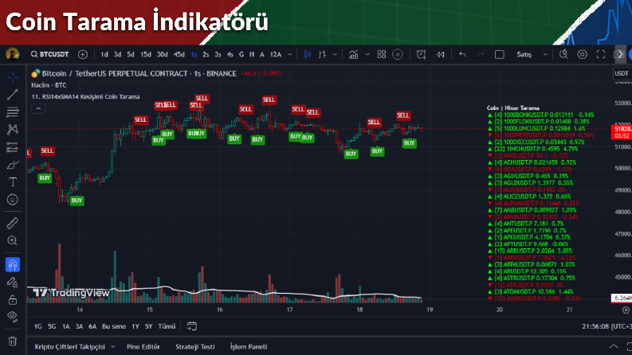632x355 pixels.
Task: Open the BTCUSDT symbol search
Action: point(50,54)
